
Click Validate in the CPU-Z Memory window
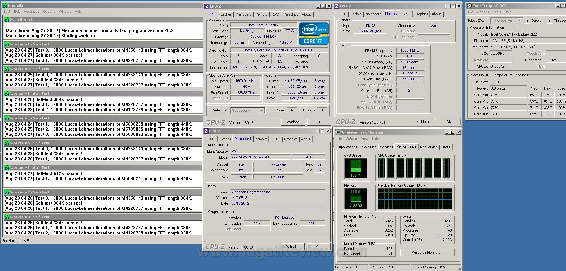(x=423, y=122)
